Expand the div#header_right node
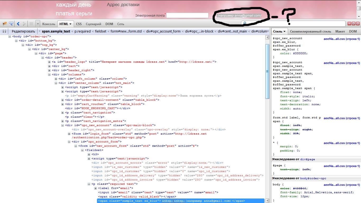Image resolution: width=361 pixels, height=203 pixels. 49,70
